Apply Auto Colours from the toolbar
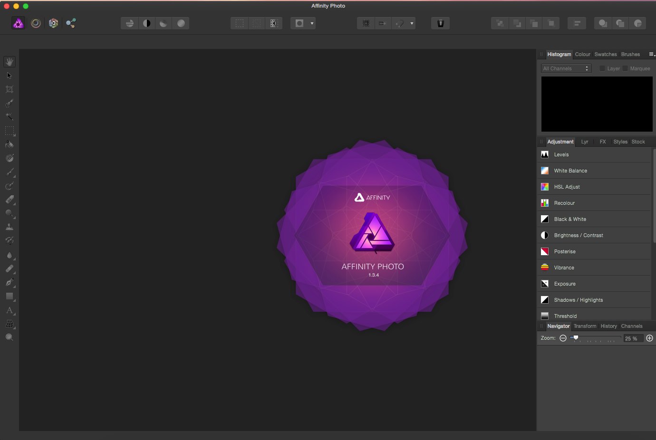This screenshot has height=440, width=656. tap(164, 23)
